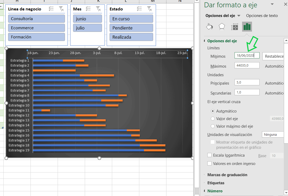Filter Mes slicer by junio
The width and height of the screenshot is (288, 196).
(x=87, y=19)
